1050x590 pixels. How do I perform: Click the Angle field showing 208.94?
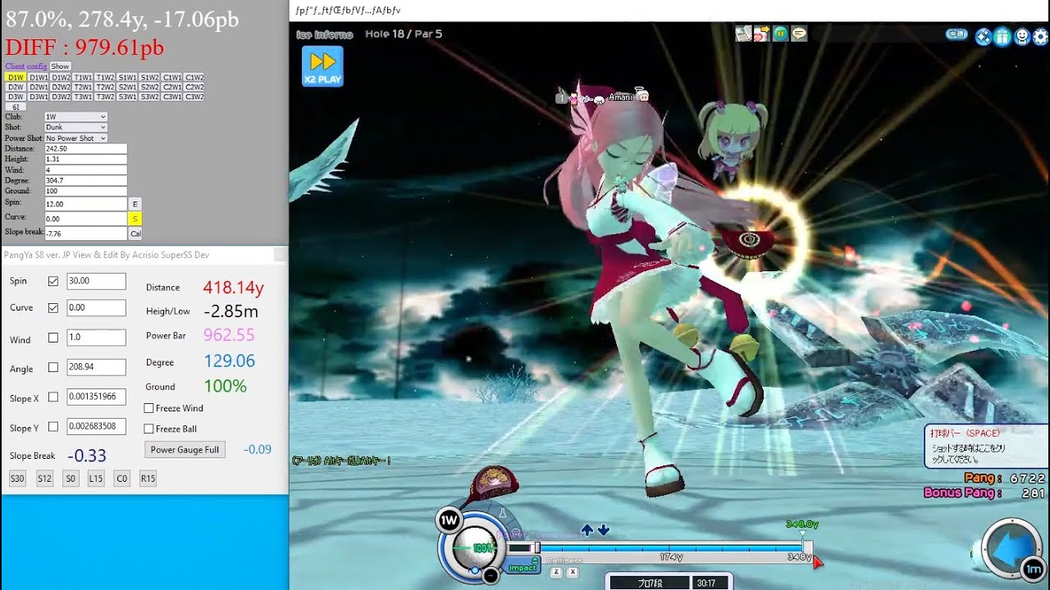coord(96,367)
